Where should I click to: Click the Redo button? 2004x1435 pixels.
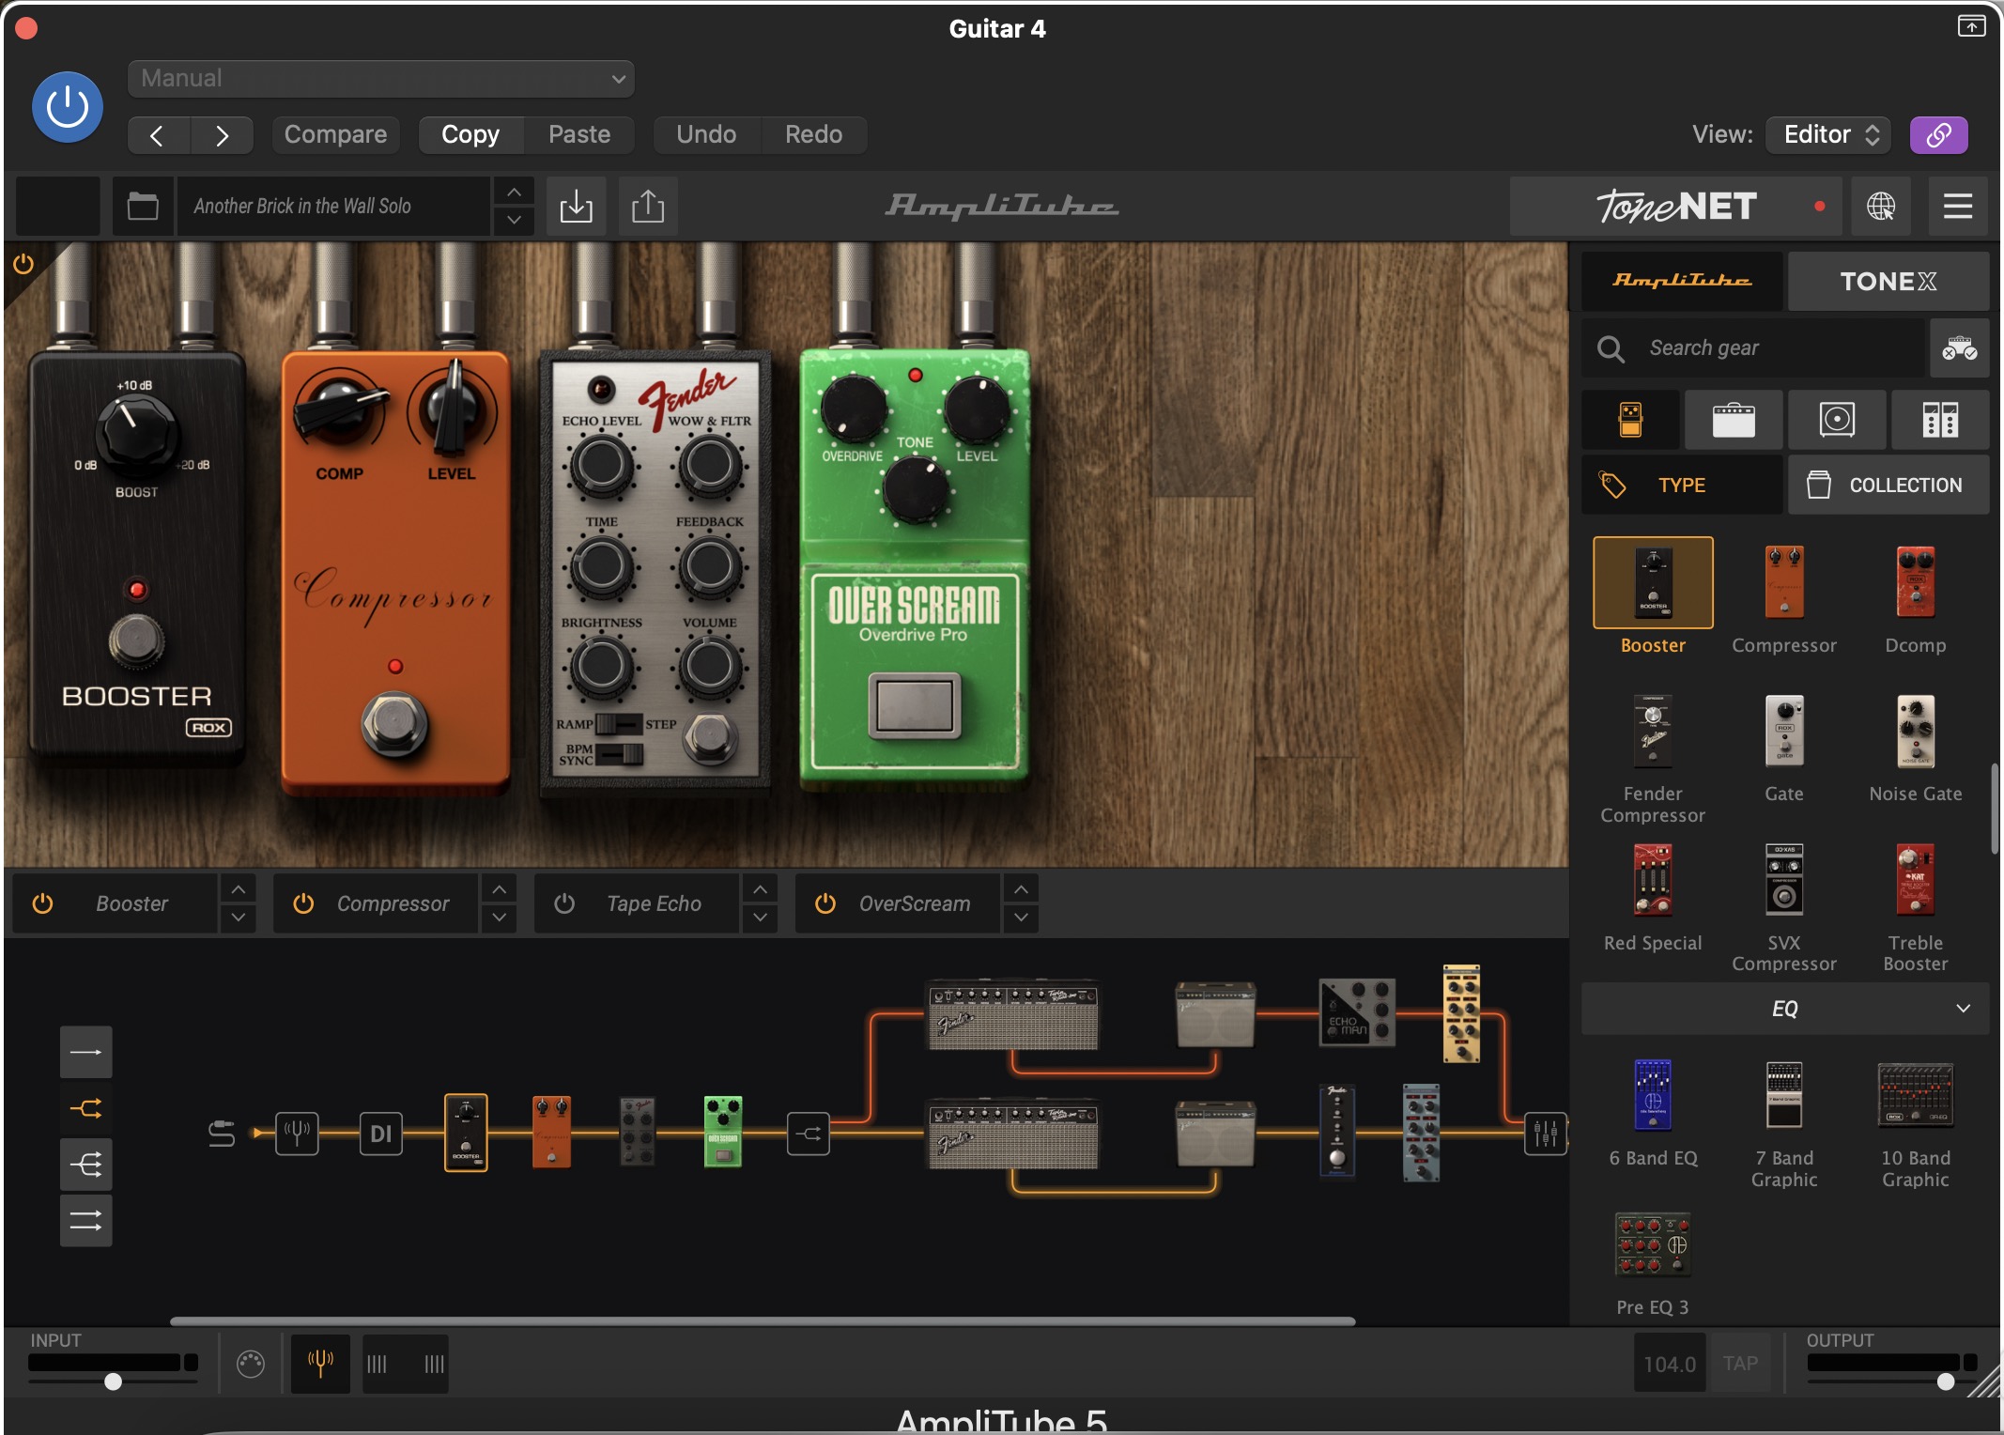813,134
